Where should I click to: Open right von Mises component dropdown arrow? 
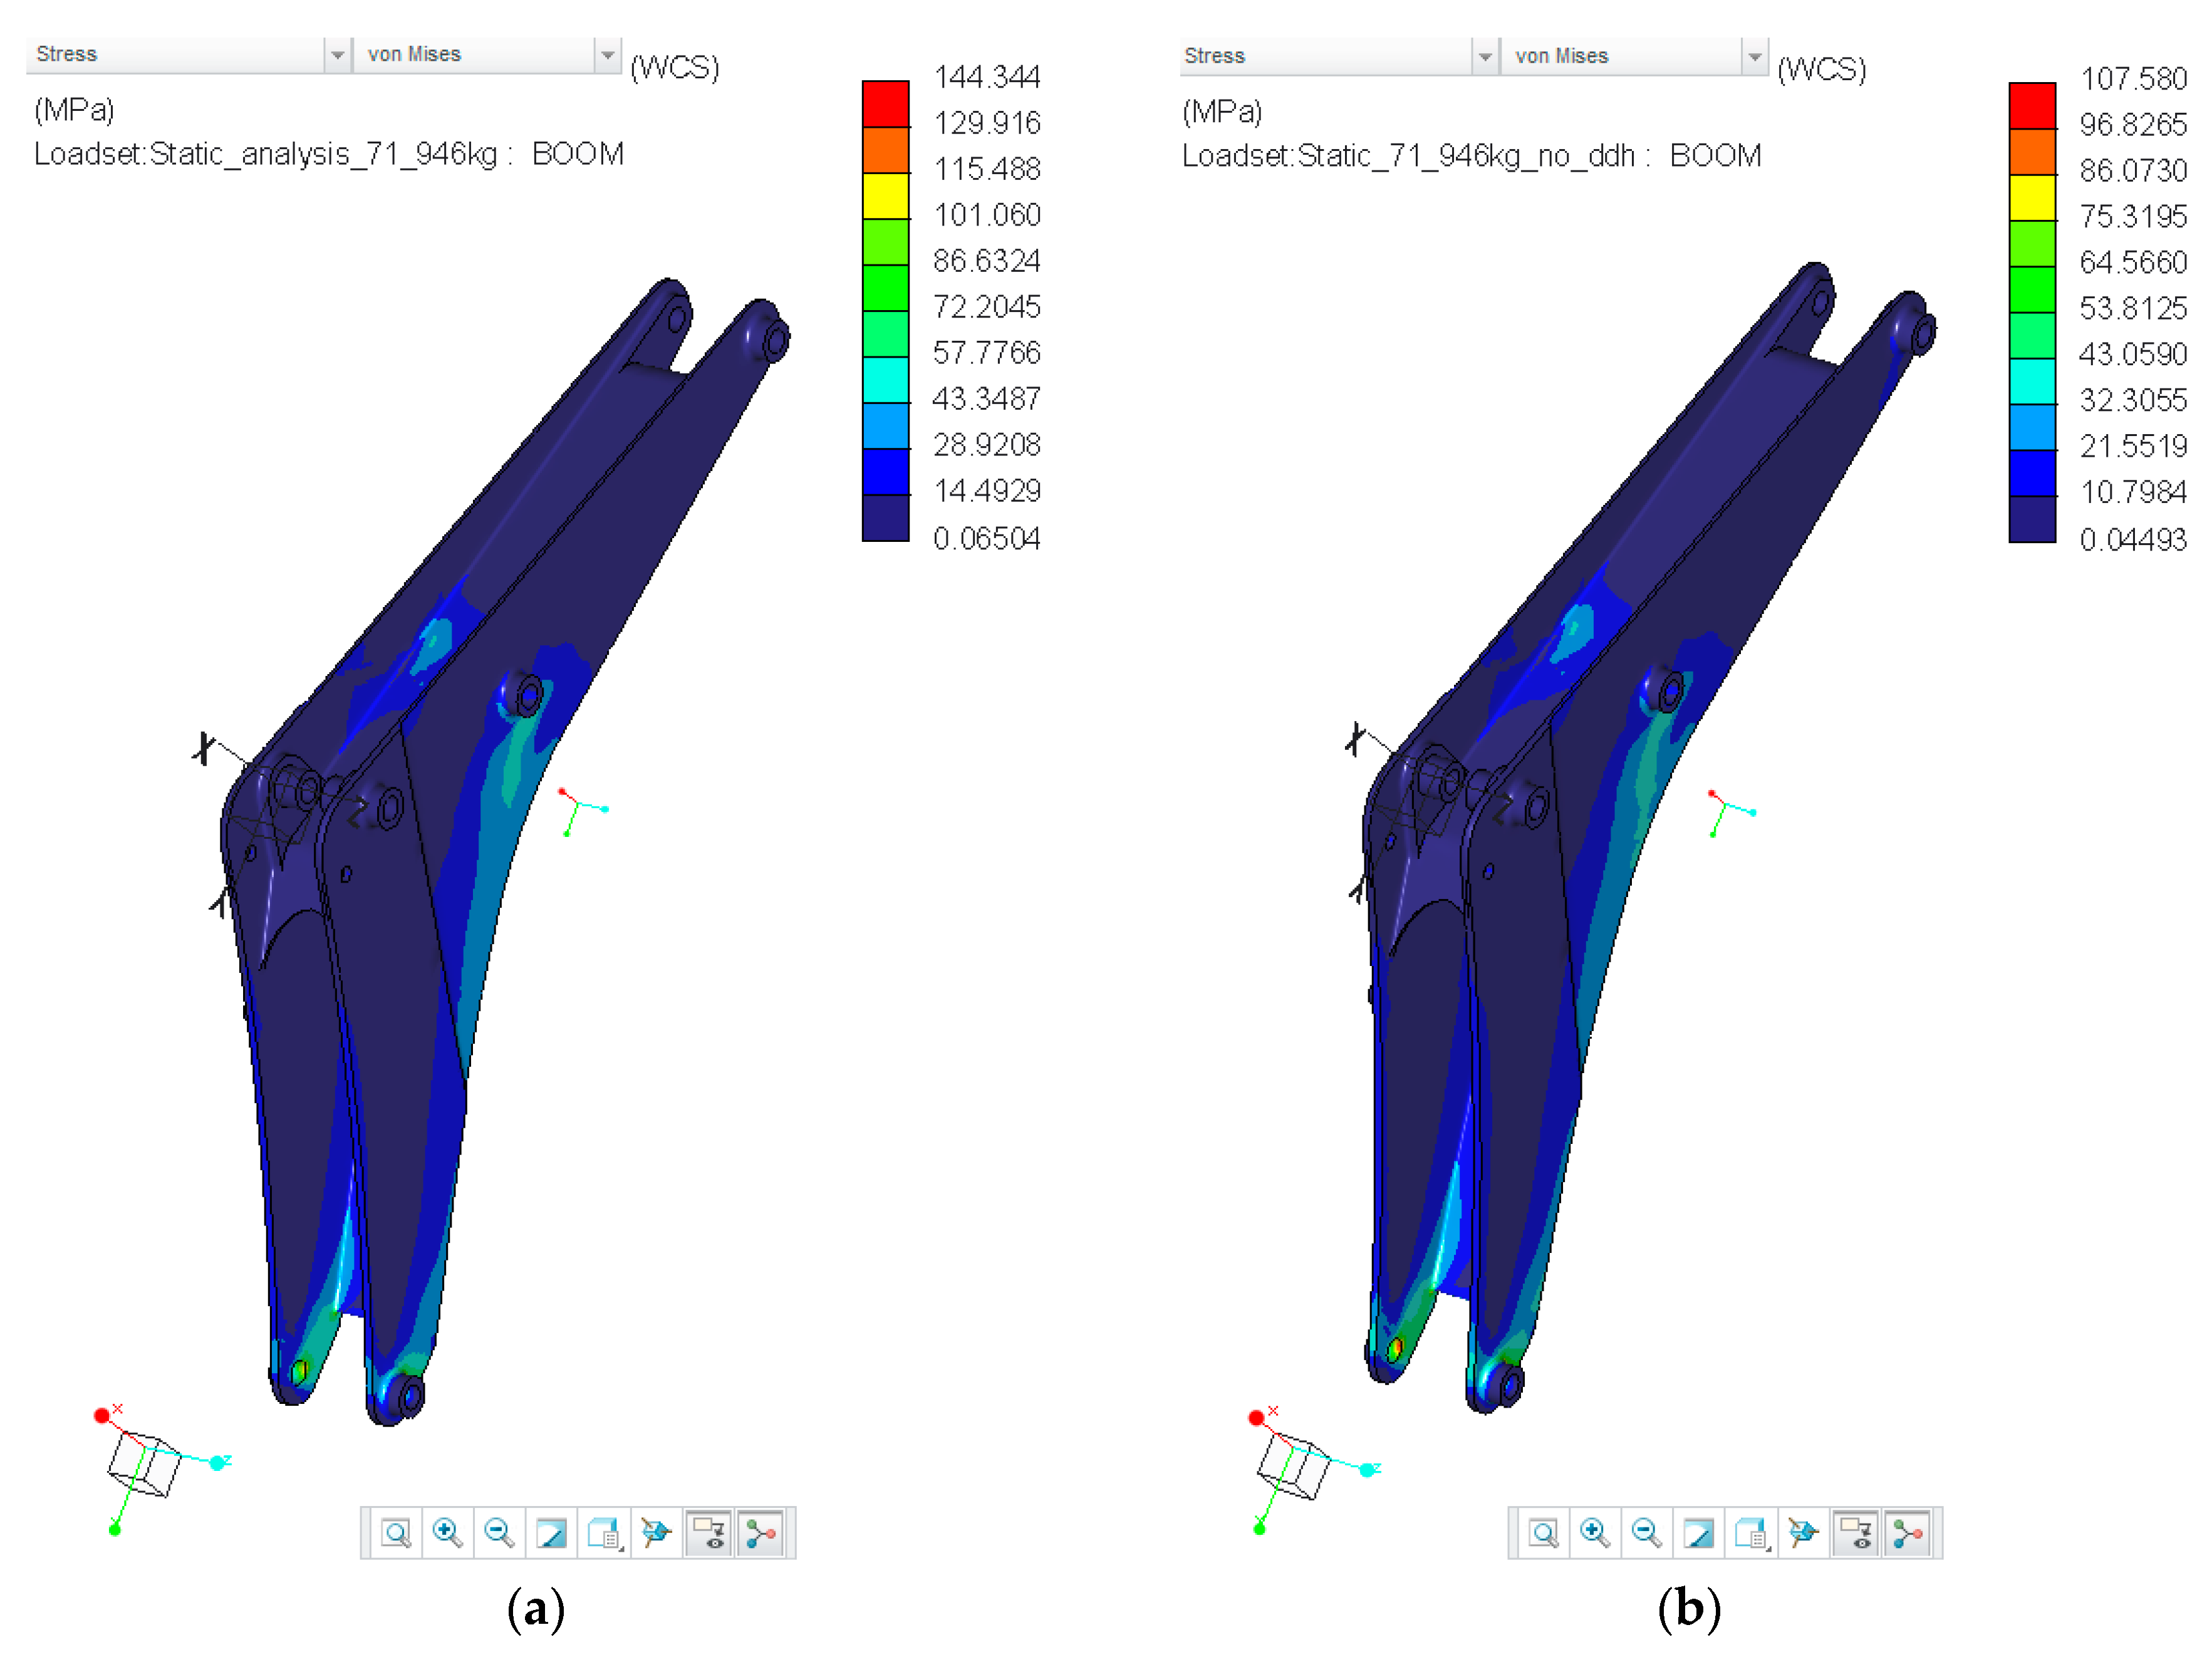pos(1754,57)
